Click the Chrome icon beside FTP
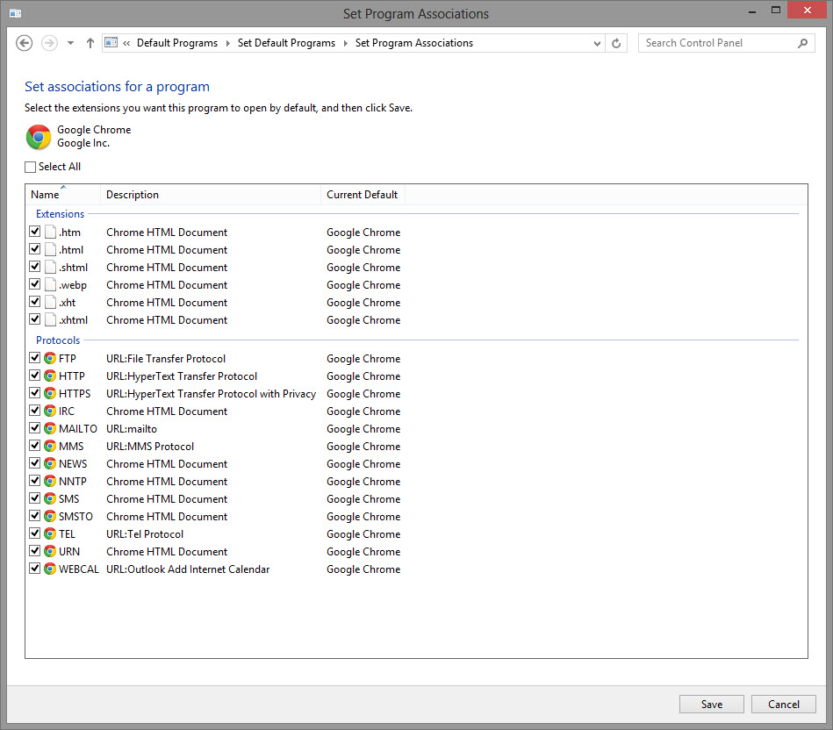 (50, 358)
